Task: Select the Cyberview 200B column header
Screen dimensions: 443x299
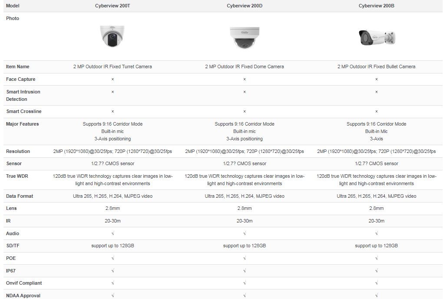Action: tap(377, 6)
